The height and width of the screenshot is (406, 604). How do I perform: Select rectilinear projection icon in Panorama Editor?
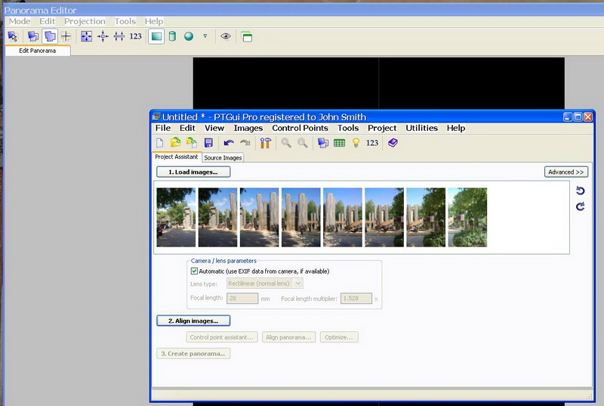pos(156,36)
